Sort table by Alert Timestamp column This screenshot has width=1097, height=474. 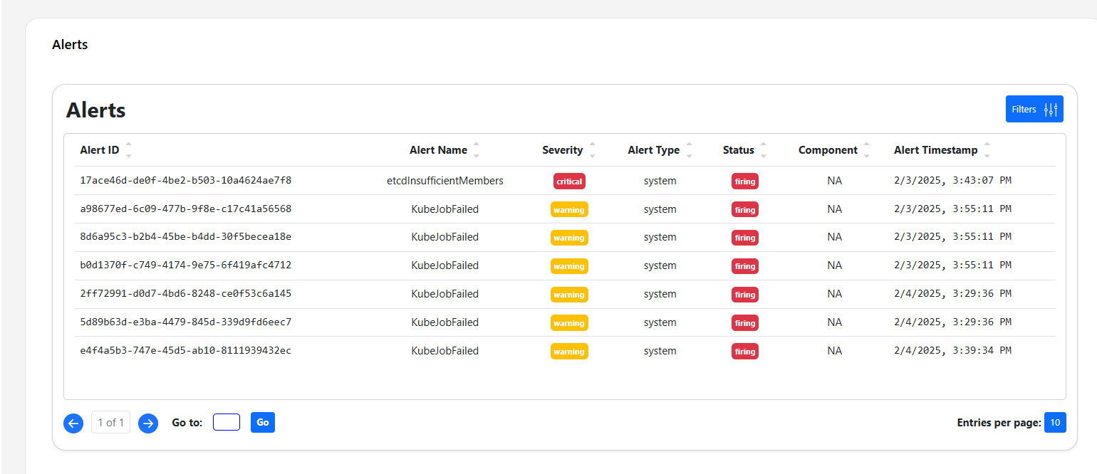[987, 150]
